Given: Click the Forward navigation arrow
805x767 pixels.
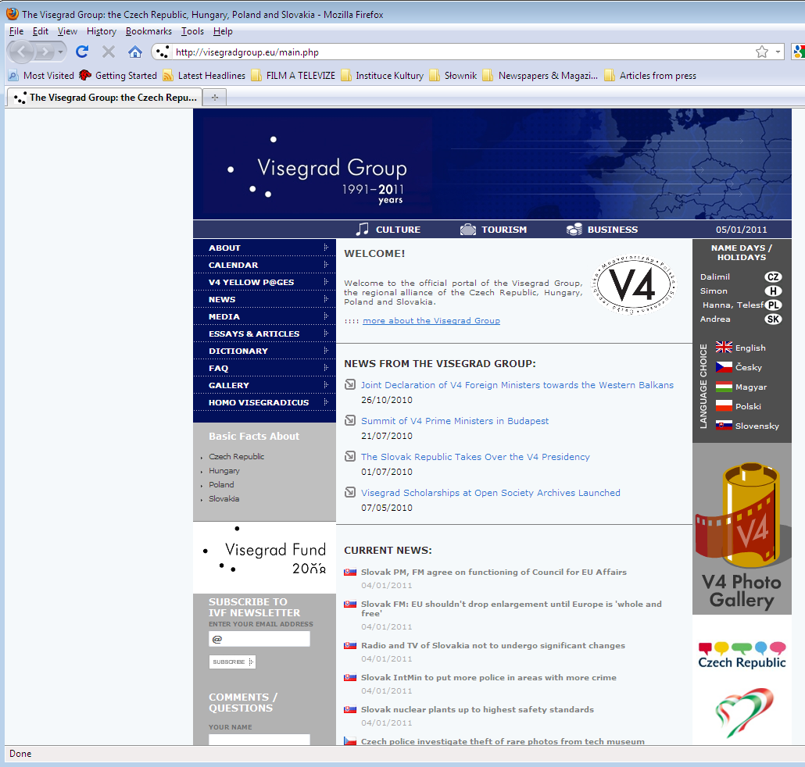Looking at the screenshot, I should pyautogui.click(x=45, y=52).
